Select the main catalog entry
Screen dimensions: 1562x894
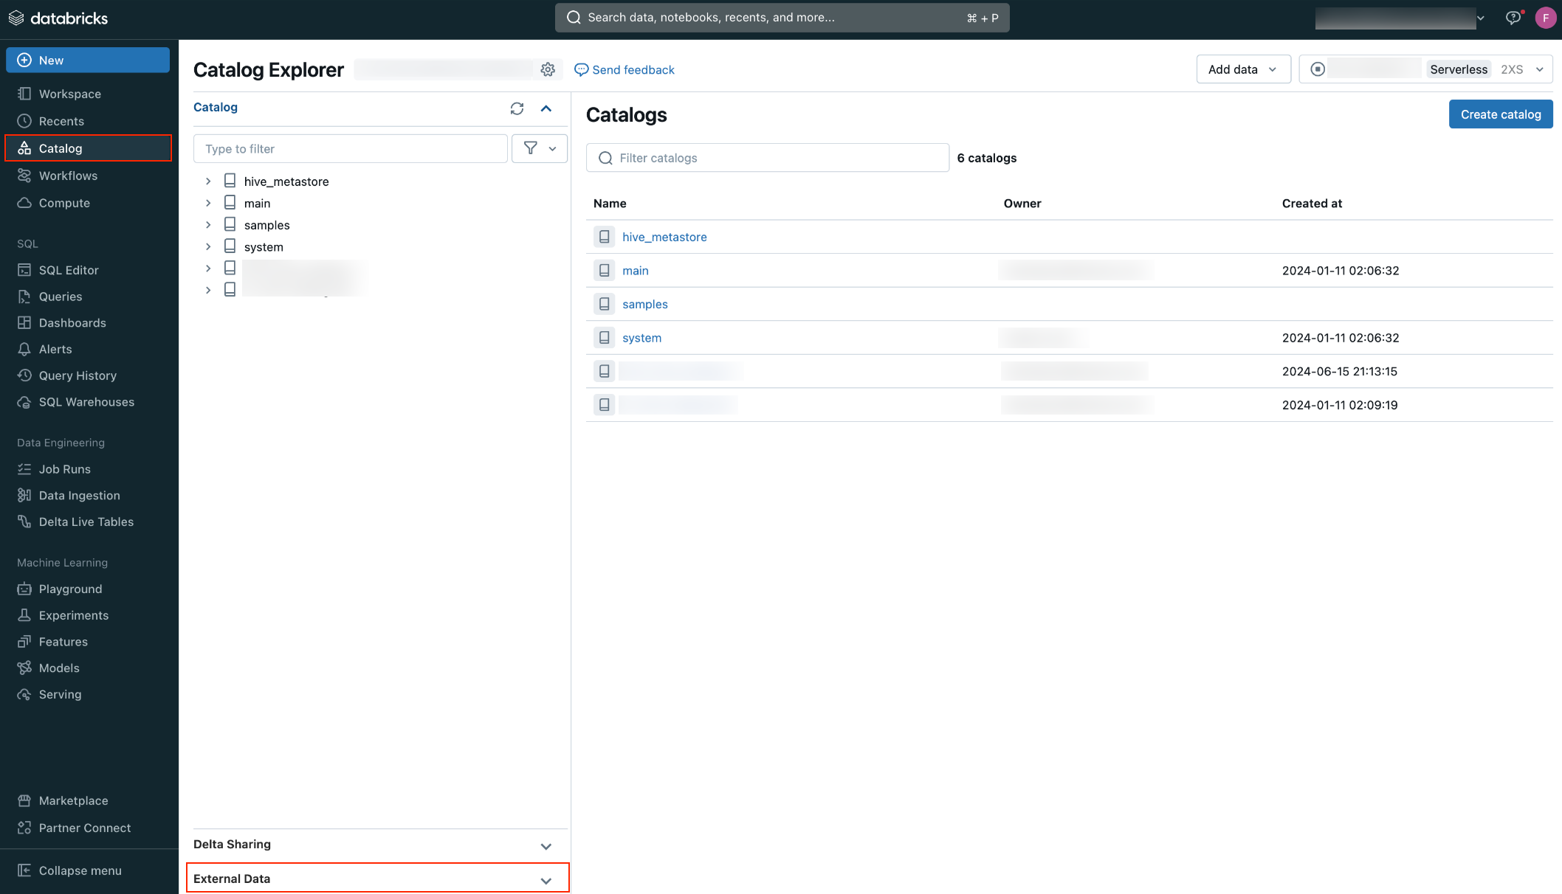click(x=635, y=270)
